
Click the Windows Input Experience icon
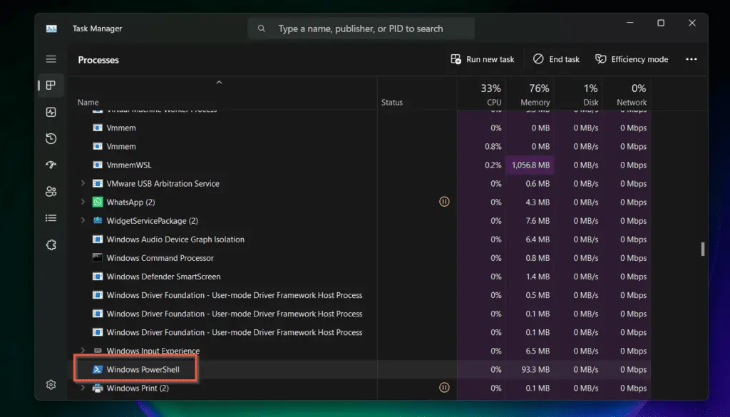click(x=98, y=351)
